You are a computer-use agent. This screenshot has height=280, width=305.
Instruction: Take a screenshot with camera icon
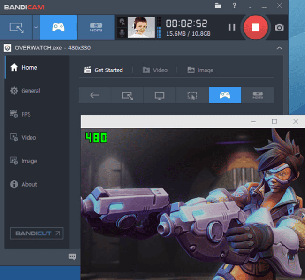(x=279, y=27)
